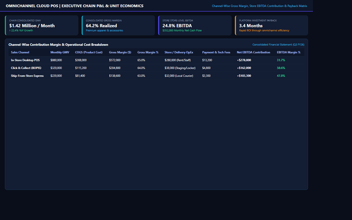
Task: Click the Consolidated Gross Margin card
Action: [x=118, y=25]
